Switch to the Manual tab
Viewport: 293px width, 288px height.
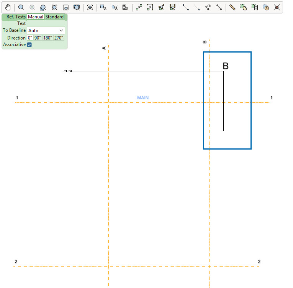(36, 17)
